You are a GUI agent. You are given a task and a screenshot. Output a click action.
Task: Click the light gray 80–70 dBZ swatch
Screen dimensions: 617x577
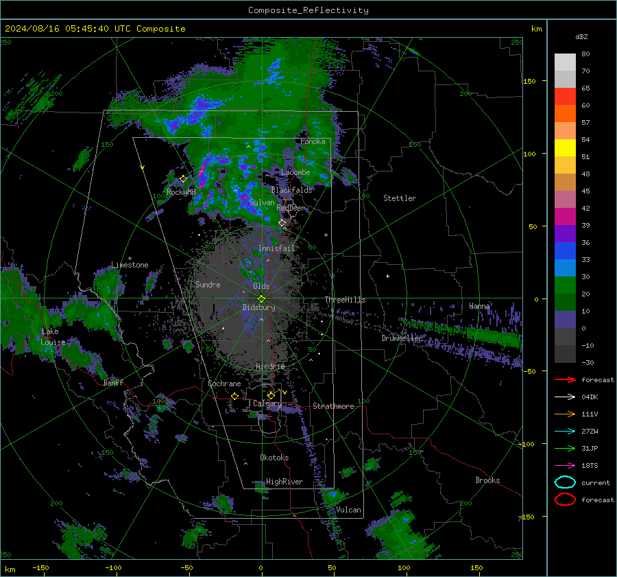(565, 62)
